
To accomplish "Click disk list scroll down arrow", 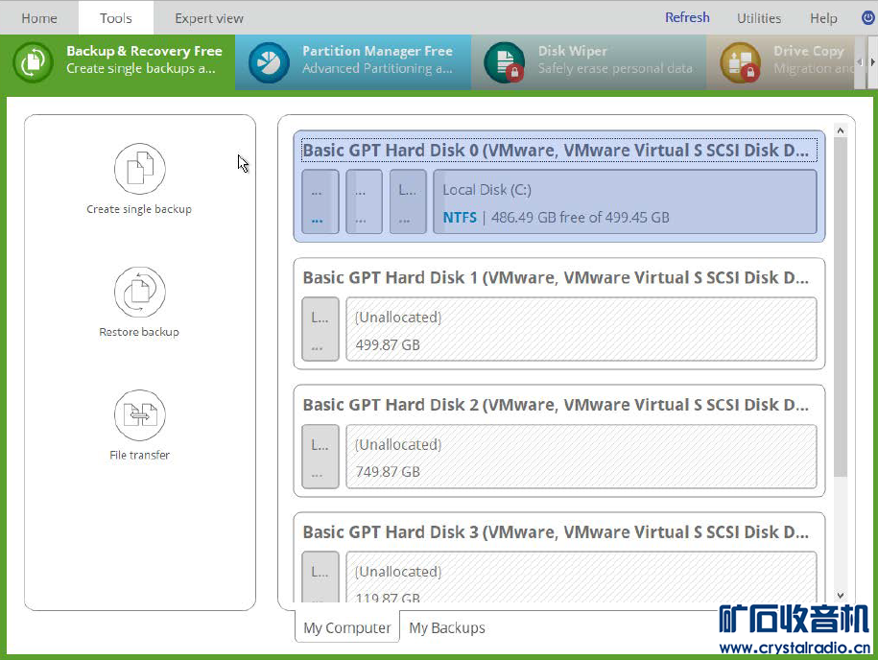I will [x=840, y=595].
